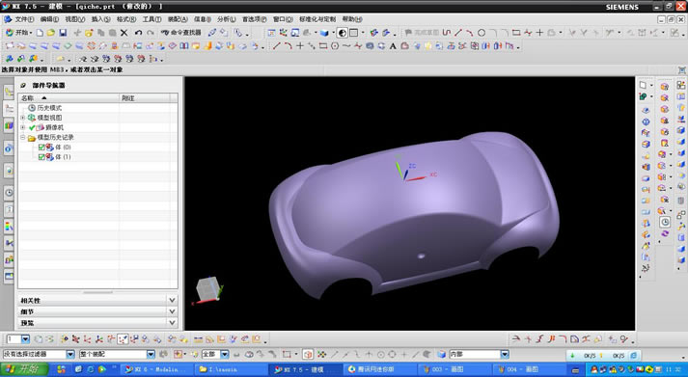Expand the Cameras (摄像机) node
The width and height of the screenshot is (688, 377).
tap(23, 127)
